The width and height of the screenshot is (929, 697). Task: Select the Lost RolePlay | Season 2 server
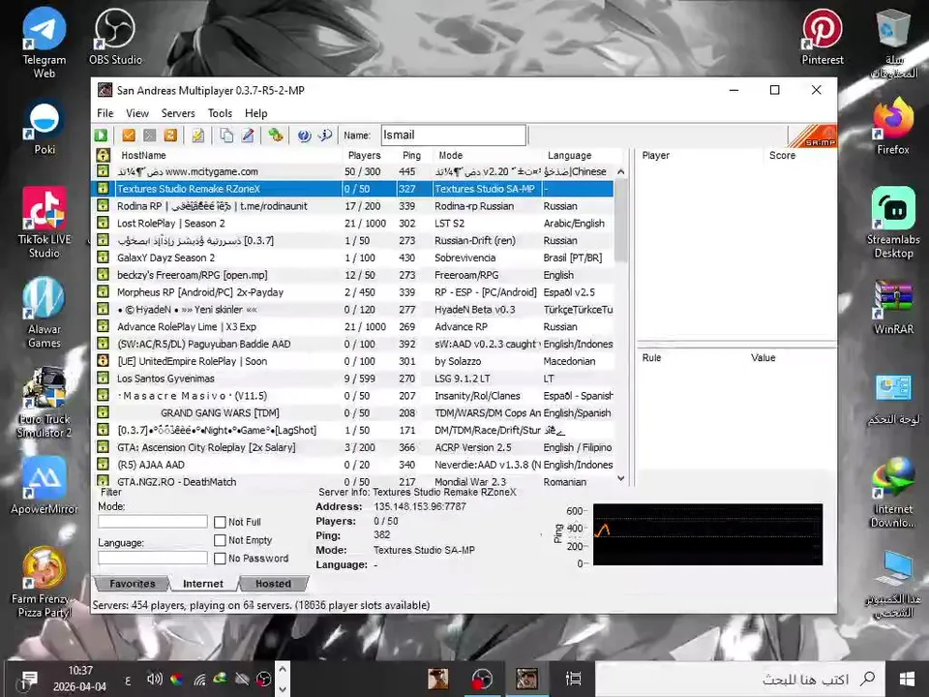click(x=354, y=224)
